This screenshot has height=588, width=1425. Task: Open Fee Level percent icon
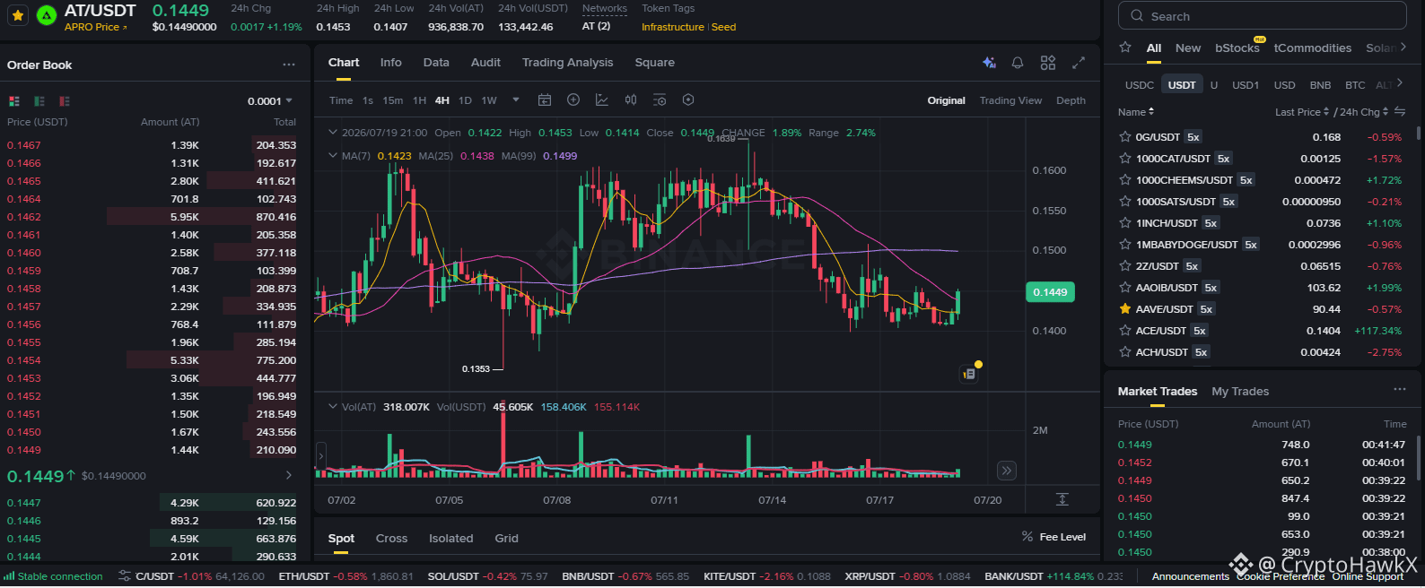(1027, 537)
